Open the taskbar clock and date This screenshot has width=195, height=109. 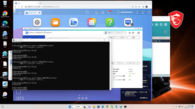click(x=188, y=106)
